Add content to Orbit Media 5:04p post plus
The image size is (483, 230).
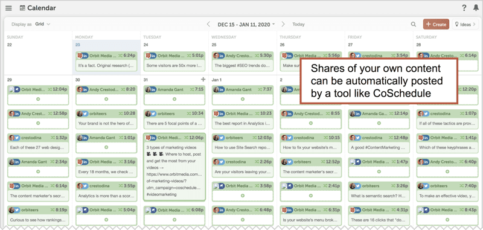point(106,220)
